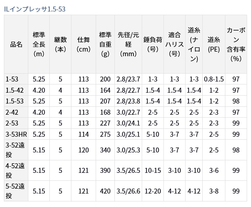Image resolution: width=251 pixels, height=207 pixels.
Task: Click the 道糸(PE) column header
Action: point(214,44)
